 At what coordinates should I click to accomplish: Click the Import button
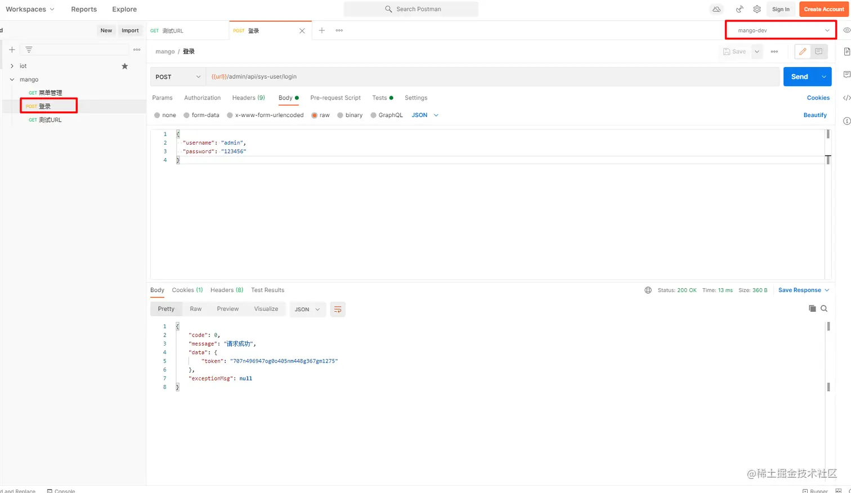130,30
